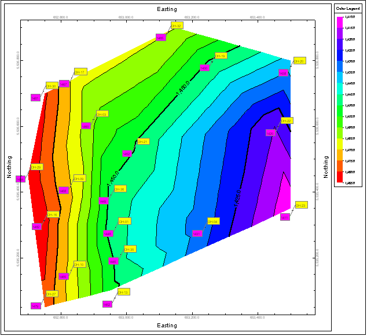Select the DH-13 label near bottom

click(x=123, y=293)
